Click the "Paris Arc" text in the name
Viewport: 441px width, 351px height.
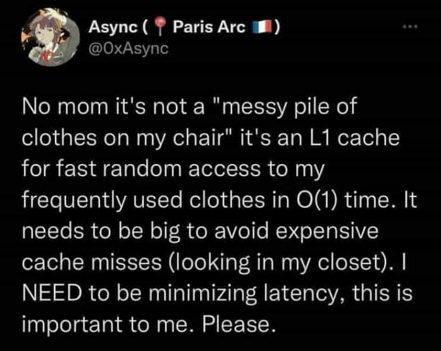[x=207, y=27]
